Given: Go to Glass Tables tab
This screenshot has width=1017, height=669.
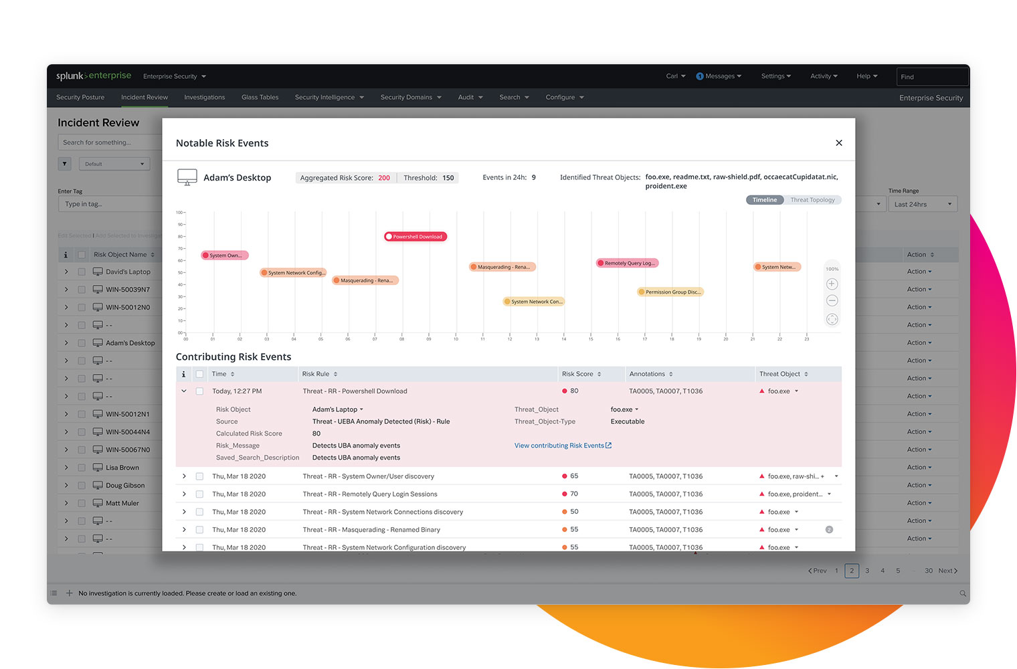Looking at the screenshot, I should pos(260,98).
